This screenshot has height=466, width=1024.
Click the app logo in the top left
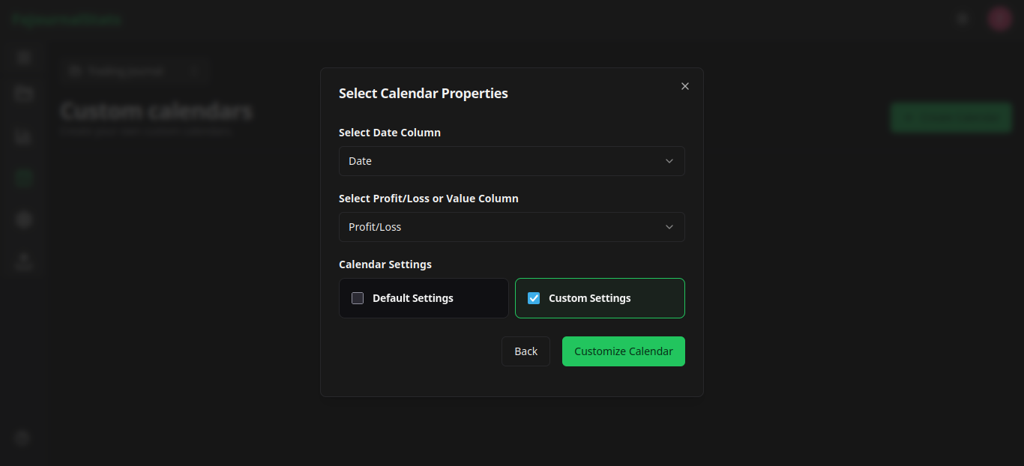(x=66, y=19)
